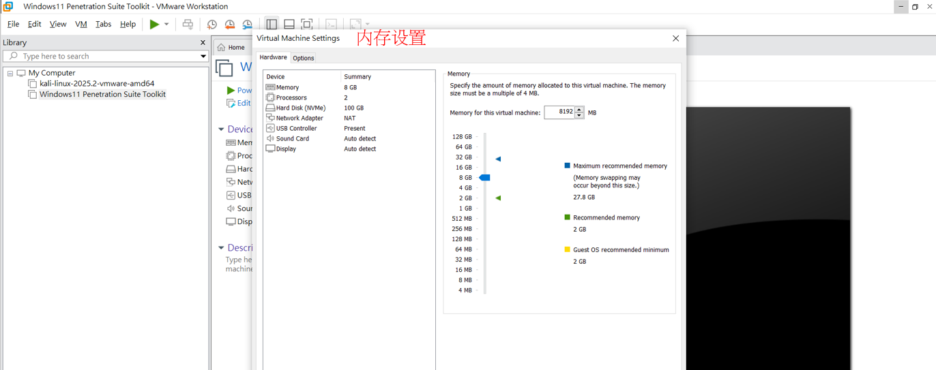936x370 pixels.
Task: Click the green Power On play button in toolbar
Action: coord(154,24)
